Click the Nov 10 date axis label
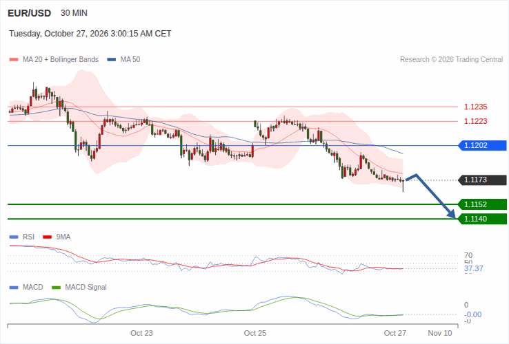This screenshot has width=509, height=344. [x=440, y=333]
